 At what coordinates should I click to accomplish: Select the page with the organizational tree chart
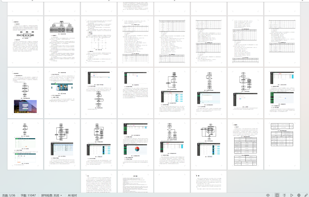tap(62, 42)
